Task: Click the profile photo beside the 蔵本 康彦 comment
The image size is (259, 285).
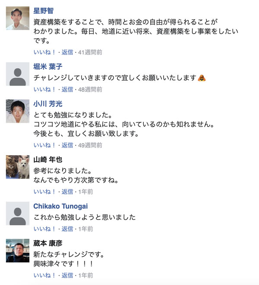Action: (x=18, y=250)
